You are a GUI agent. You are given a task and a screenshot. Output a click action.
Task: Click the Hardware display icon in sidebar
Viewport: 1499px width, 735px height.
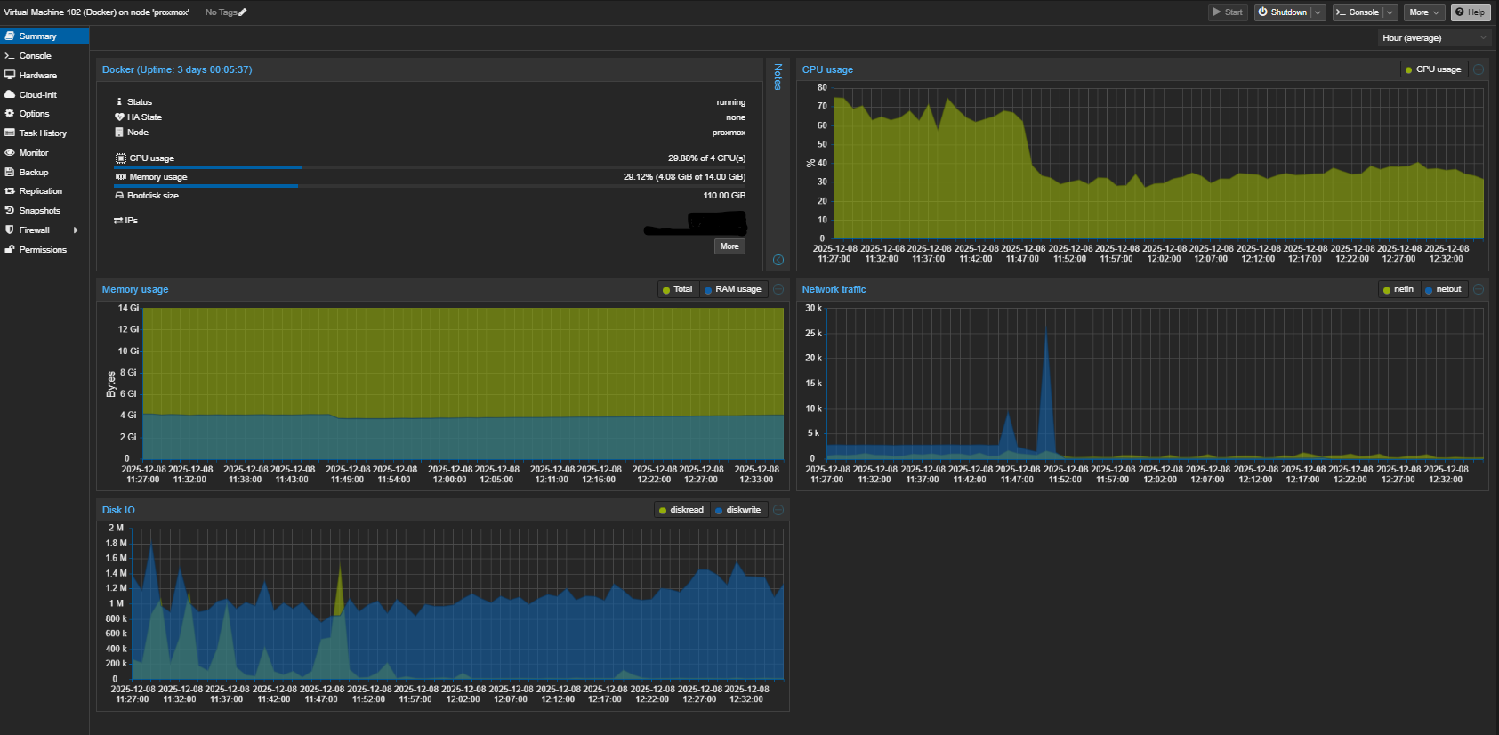coord(10,76)
